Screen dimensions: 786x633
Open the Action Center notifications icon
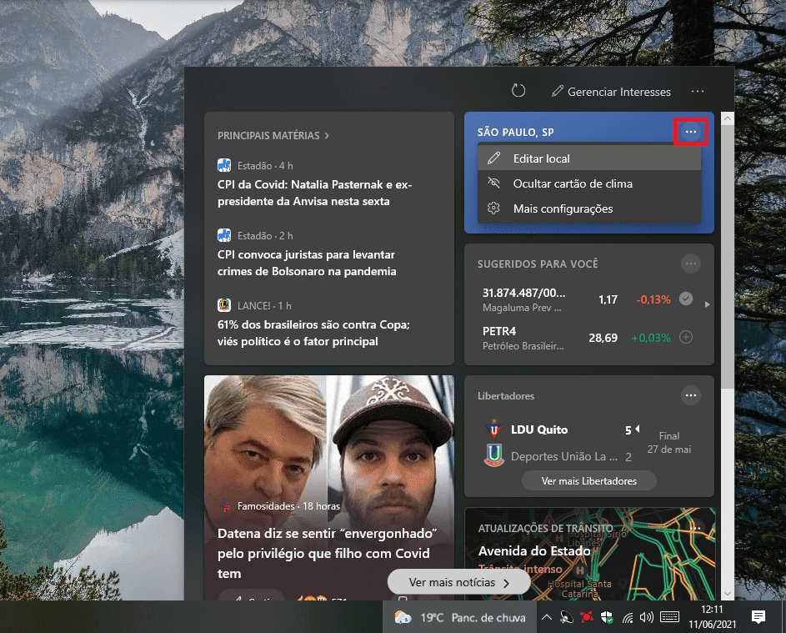pyautogui.click(x=759, y=617)
